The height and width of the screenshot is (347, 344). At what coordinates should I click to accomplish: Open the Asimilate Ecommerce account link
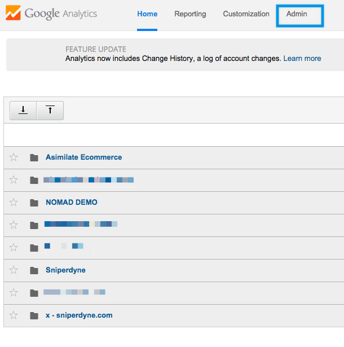[83, 157]
